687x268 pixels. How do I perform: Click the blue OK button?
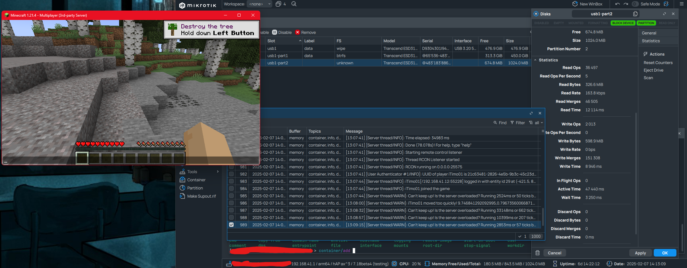tap(665, 253)
